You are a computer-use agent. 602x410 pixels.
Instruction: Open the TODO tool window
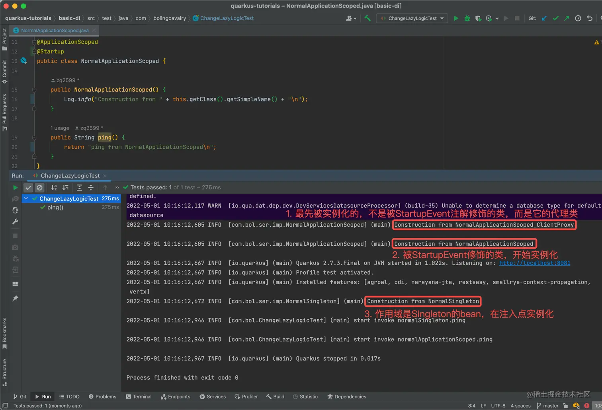[x=69, y=397]
